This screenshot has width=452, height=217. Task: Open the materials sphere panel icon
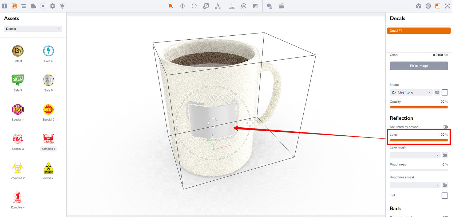click(x=428, y=6)
